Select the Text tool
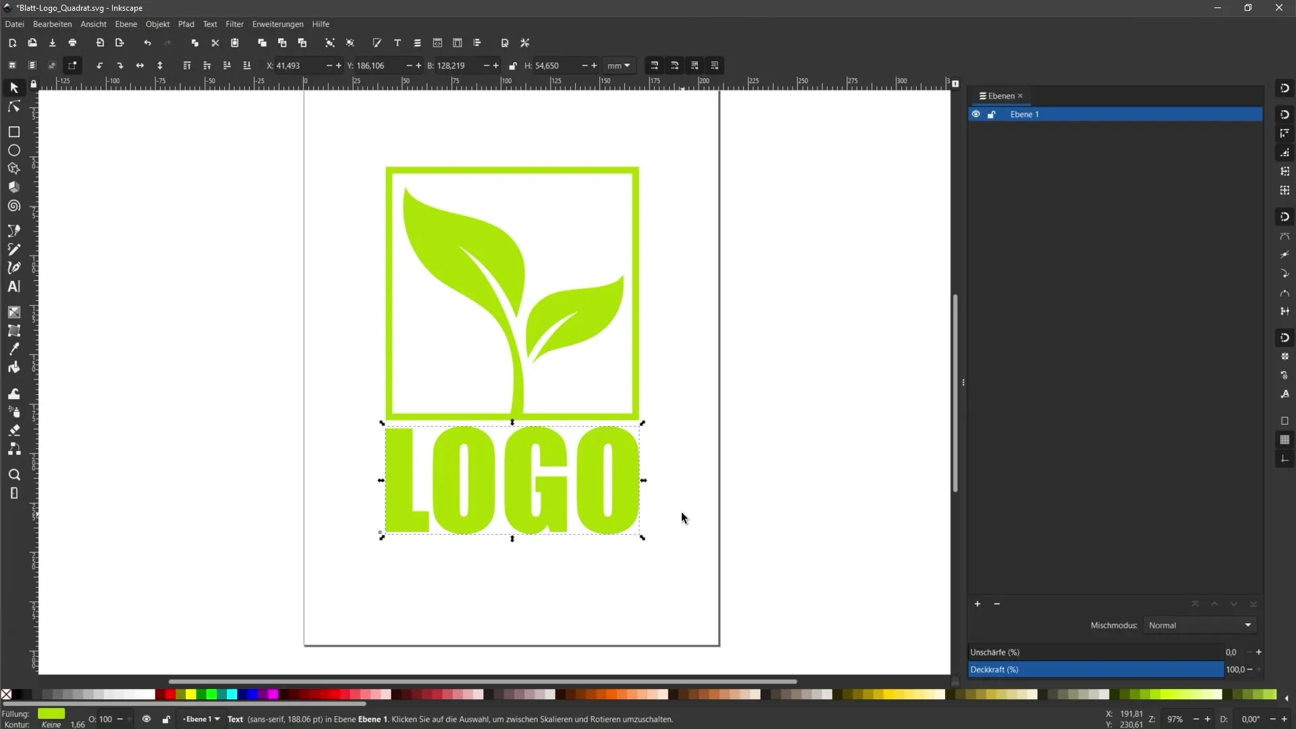Viewport: 1296px width, 729px height. 13,287
